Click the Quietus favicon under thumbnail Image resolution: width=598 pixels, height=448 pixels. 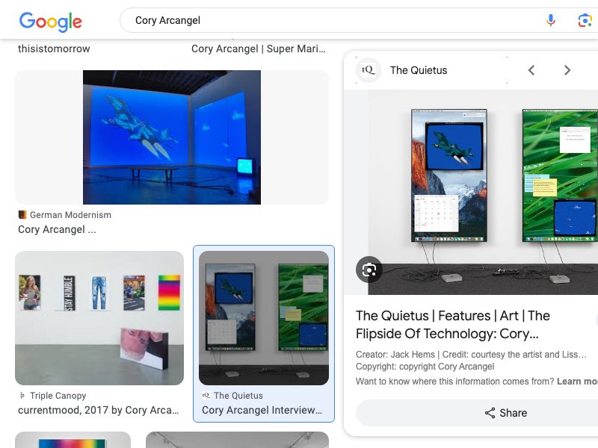206,396
